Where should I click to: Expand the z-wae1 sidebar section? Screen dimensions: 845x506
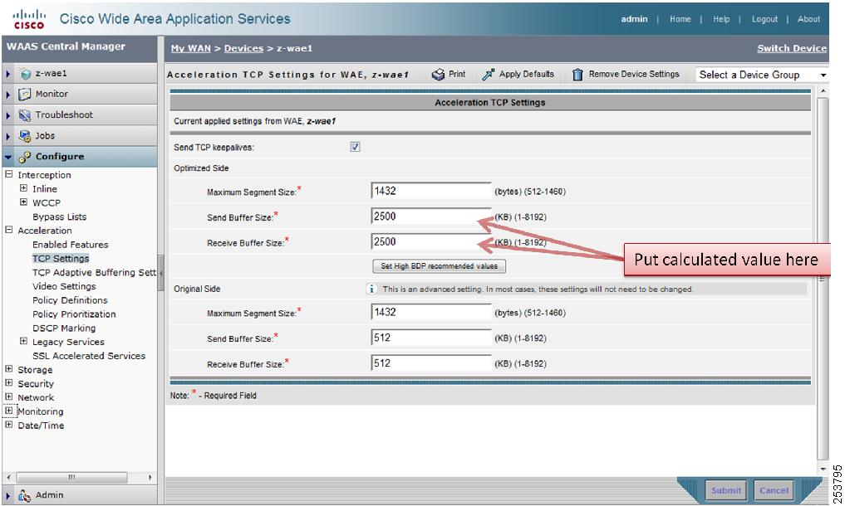[8, 74]
